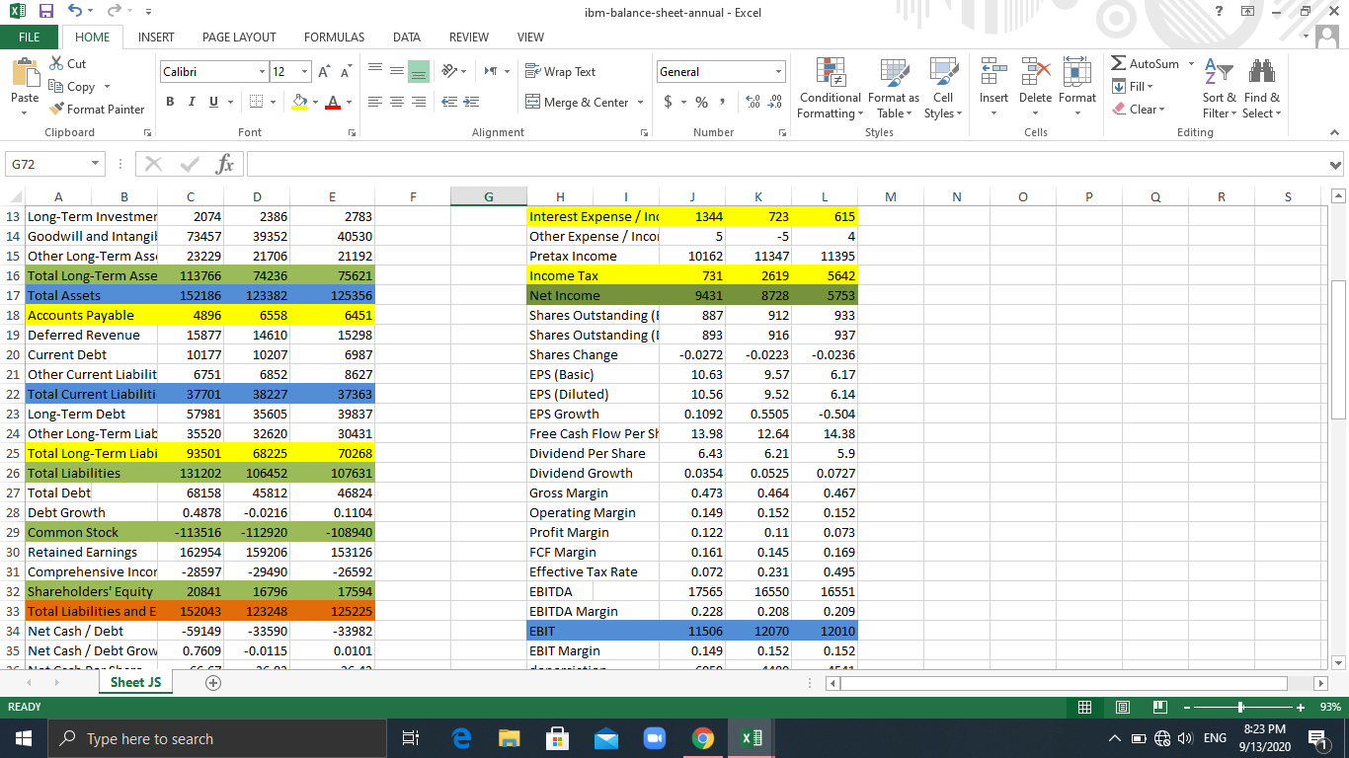Open the font size dropdown
The width and height of the screenshot is (1349, 758).
(303, 71)
